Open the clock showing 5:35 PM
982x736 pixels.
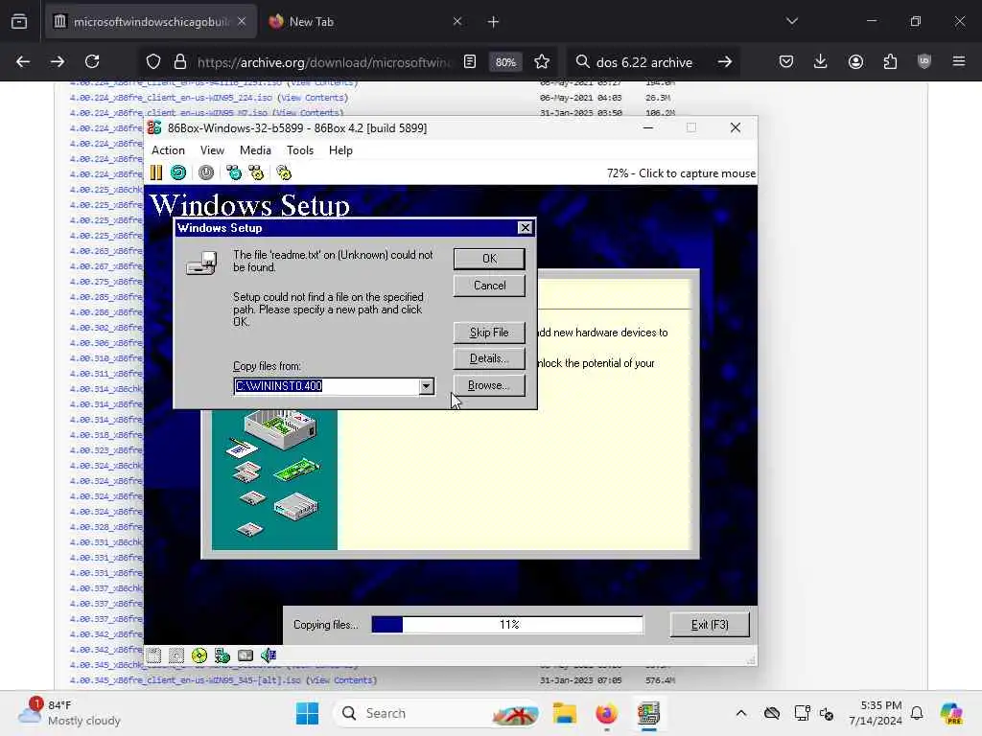(876, 713)
